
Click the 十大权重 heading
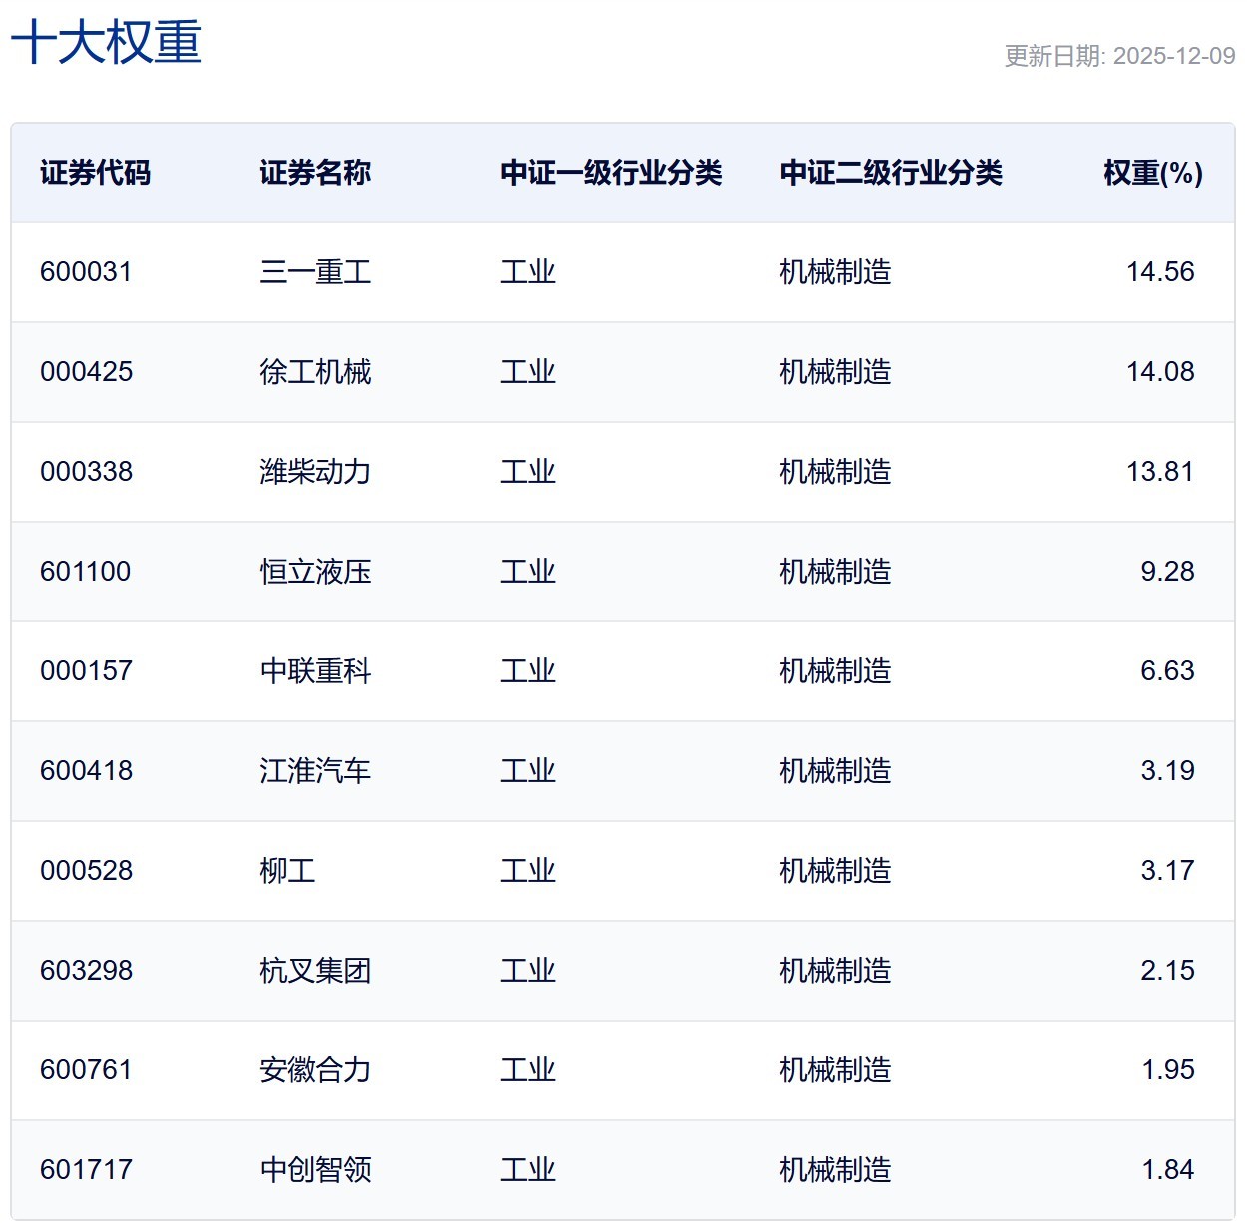click(106, 43)
